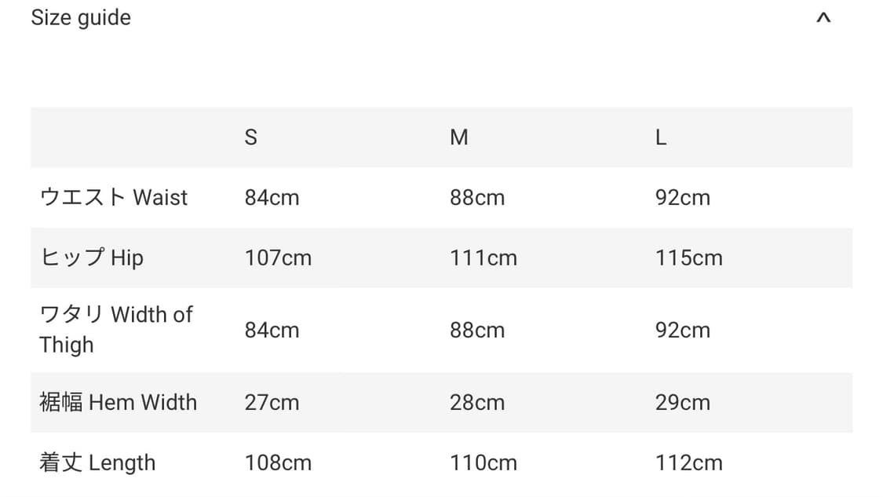The image size is (883, 497).
Task: Select the Thigh width value for size M
Action: coord(476,330)
